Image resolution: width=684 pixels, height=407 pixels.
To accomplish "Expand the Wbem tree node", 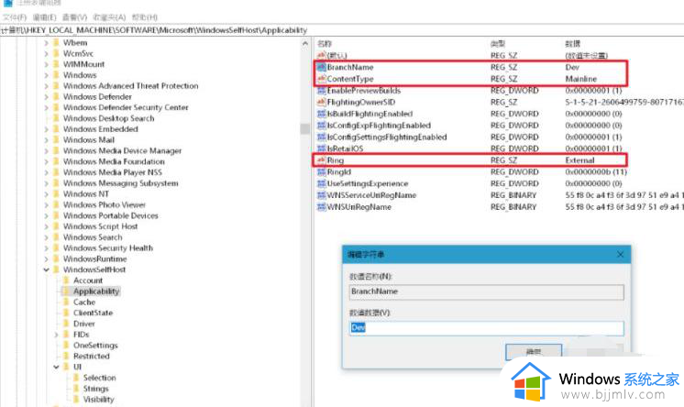I will coord(46,43).
